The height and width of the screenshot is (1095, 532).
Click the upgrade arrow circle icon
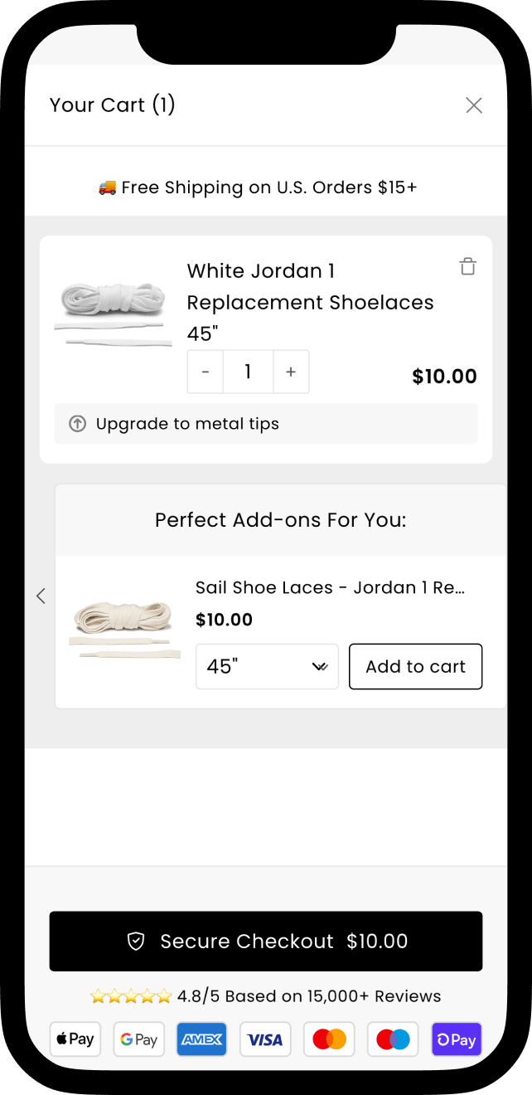[77, 424]
